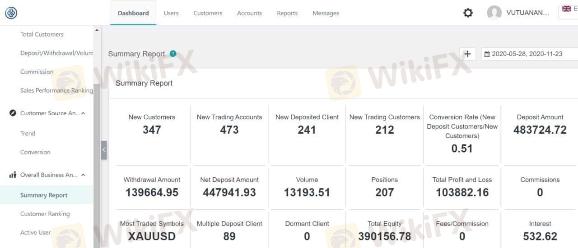Go to the Messages tab

click(x=326, y=13)
